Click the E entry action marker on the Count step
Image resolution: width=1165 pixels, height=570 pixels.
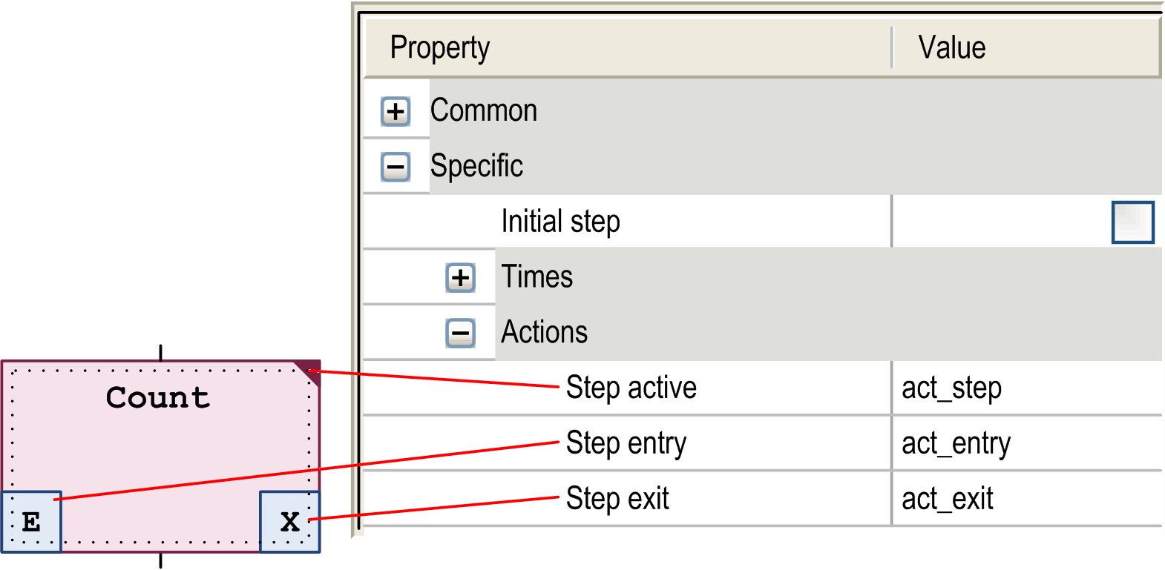pyautogui.click(x=33, y=520)
